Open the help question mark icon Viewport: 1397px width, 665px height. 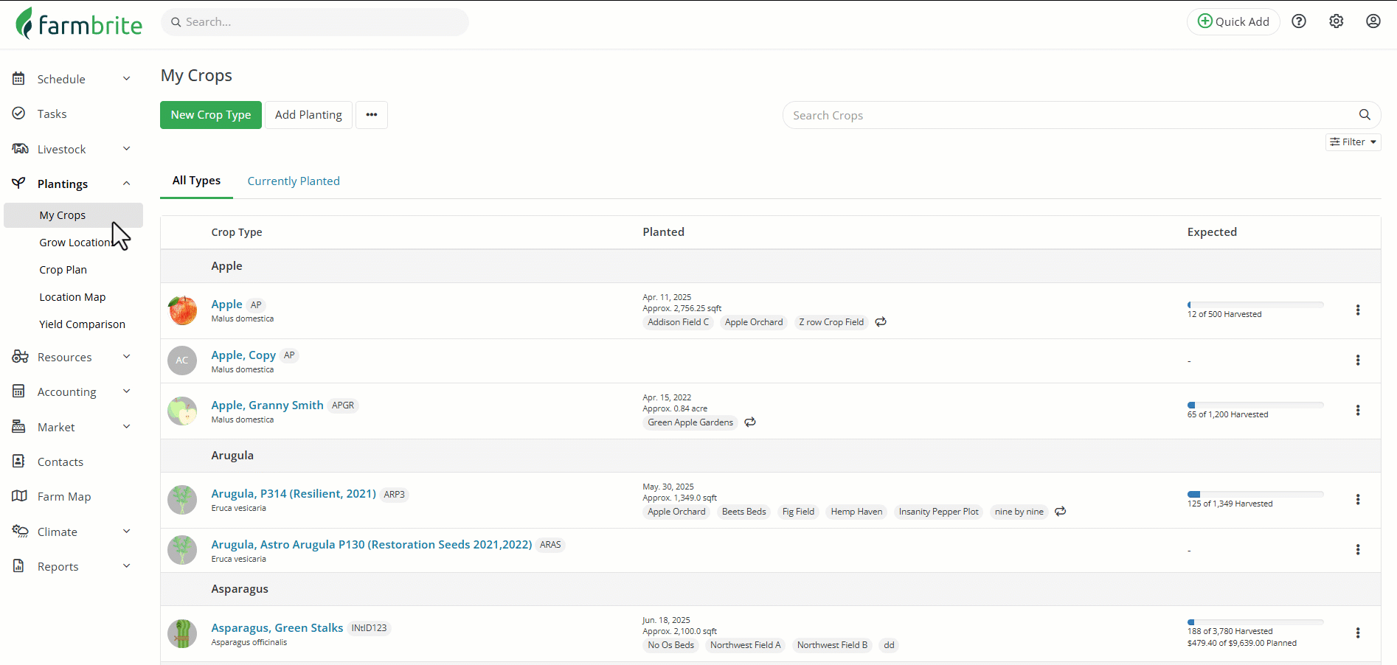tap(1299, 21)
